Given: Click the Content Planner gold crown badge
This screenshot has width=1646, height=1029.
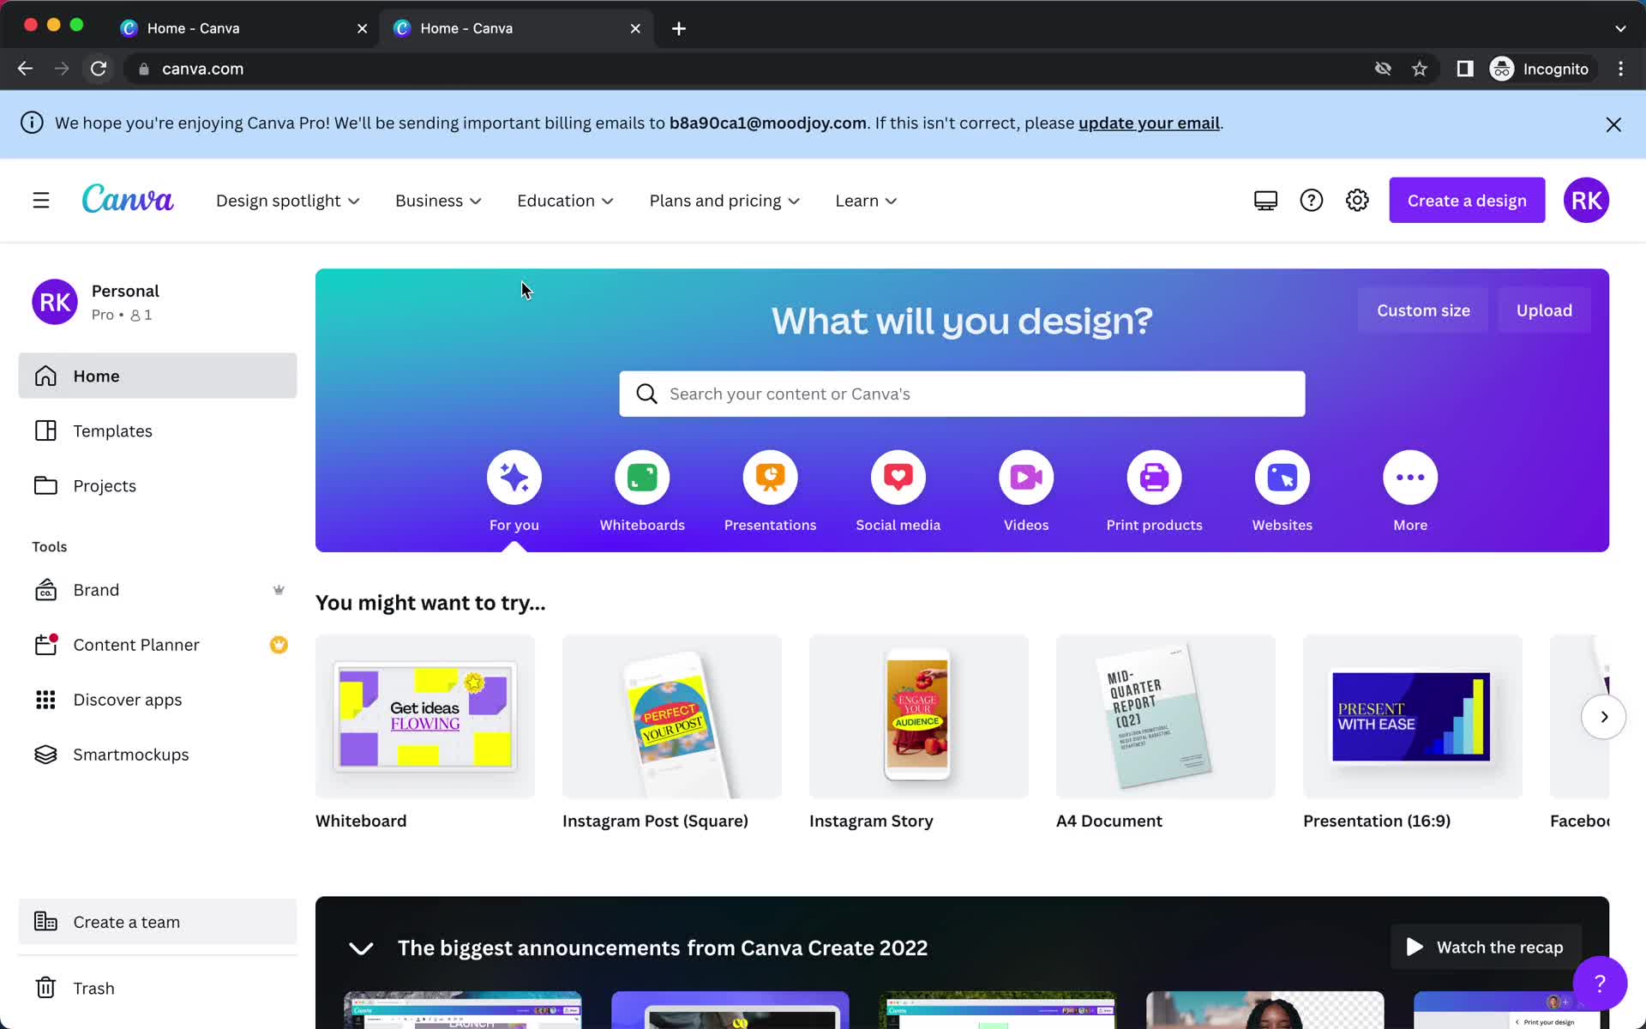Looking at the screenshot, I should pos(279,645).
